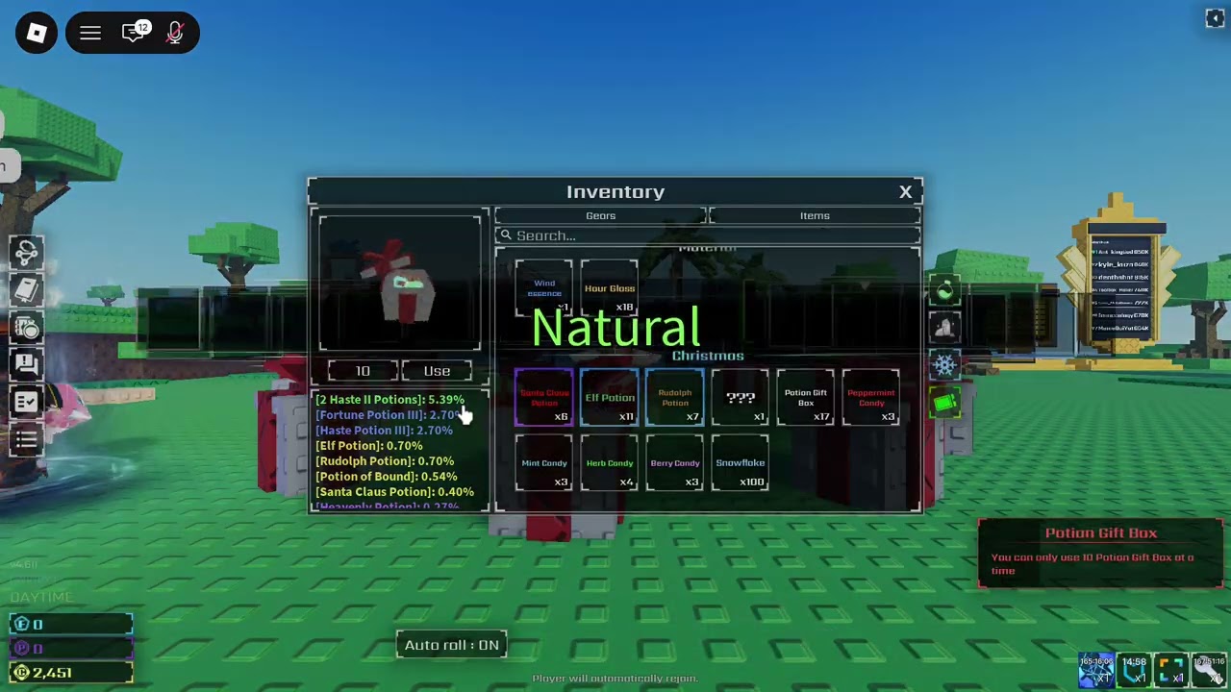Screen dimensions: 1231x692
Task: Select the crystal rock filter icon
Action: point(945,329)
